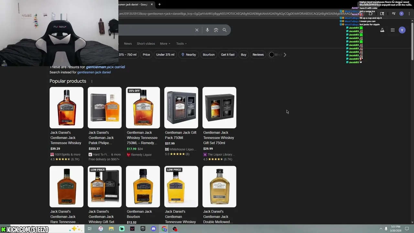Screen dimensions: 414x233
Task: Switch to Chrome on the taskbar
Action: [x=164, y=229]
